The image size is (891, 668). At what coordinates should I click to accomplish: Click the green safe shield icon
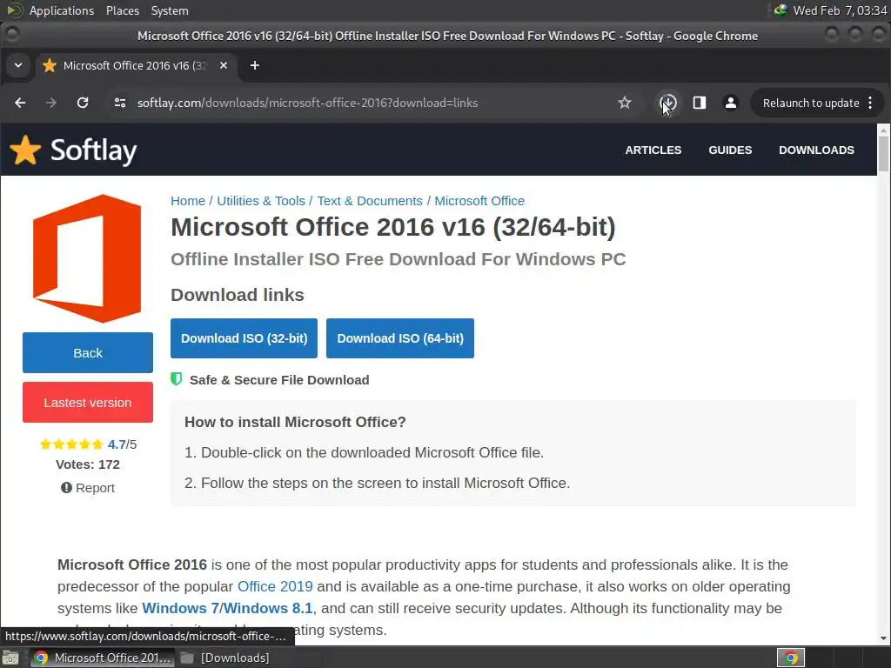176,379
